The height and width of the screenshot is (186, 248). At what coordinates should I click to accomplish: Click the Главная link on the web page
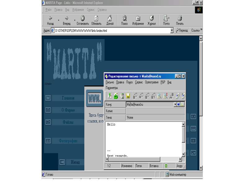68,98
